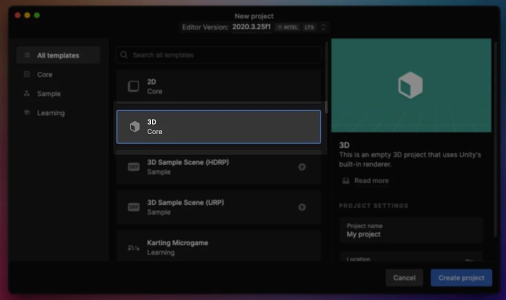
Task: Open the Read more link
Action: coord(372,181)
